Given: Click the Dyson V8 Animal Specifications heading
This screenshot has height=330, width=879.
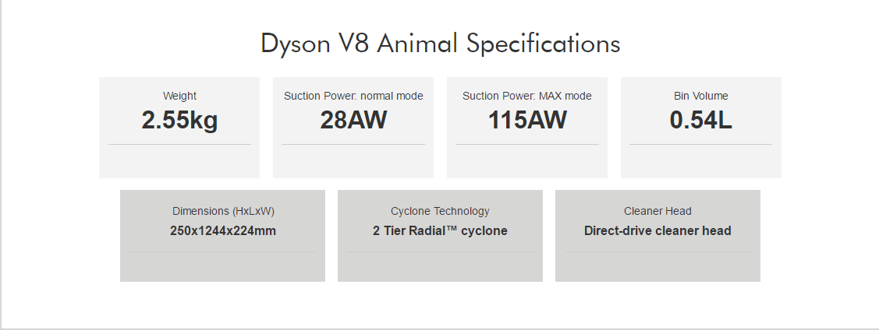Looking at the screenshot, I should (440, 44).
